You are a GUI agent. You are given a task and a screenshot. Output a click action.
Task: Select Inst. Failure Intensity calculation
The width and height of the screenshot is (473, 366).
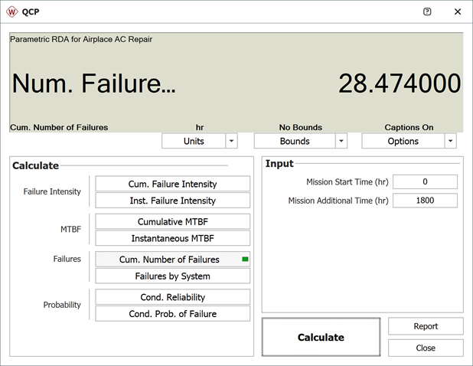click(x=172, y=201)
